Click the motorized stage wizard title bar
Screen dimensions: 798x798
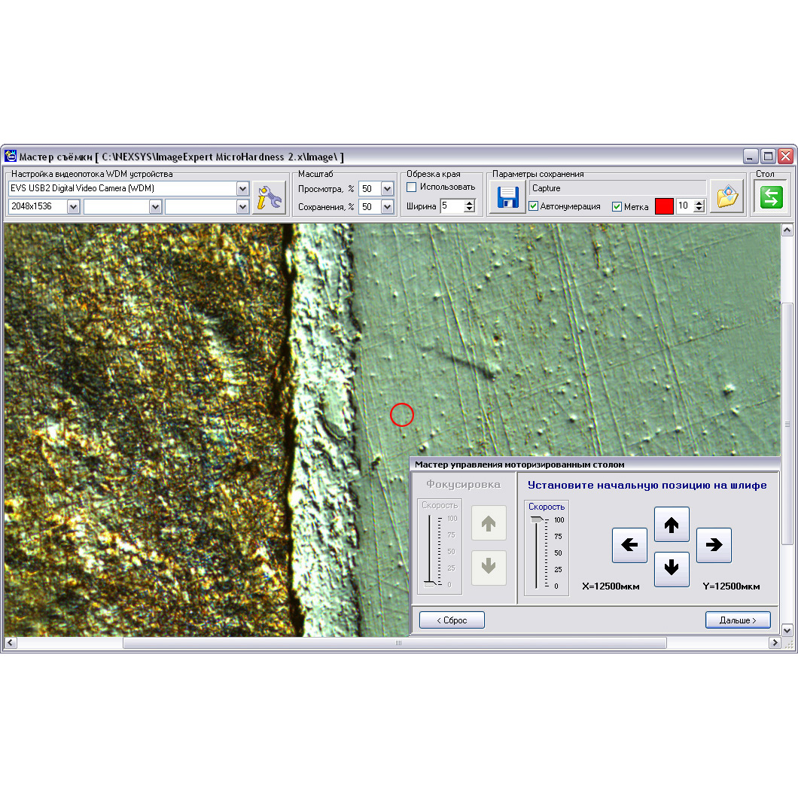coord(595,464)
